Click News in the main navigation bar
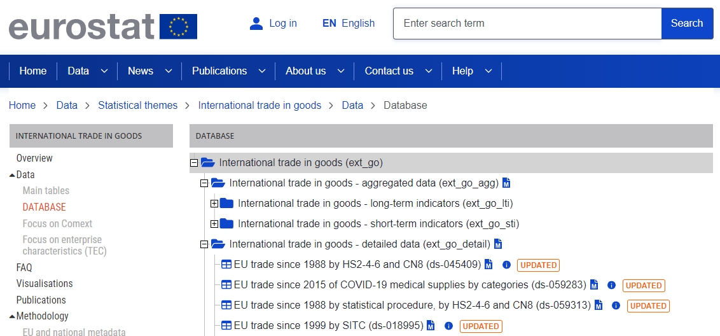The height and width of the screenshot is (336, 720). tap(141, 71)
